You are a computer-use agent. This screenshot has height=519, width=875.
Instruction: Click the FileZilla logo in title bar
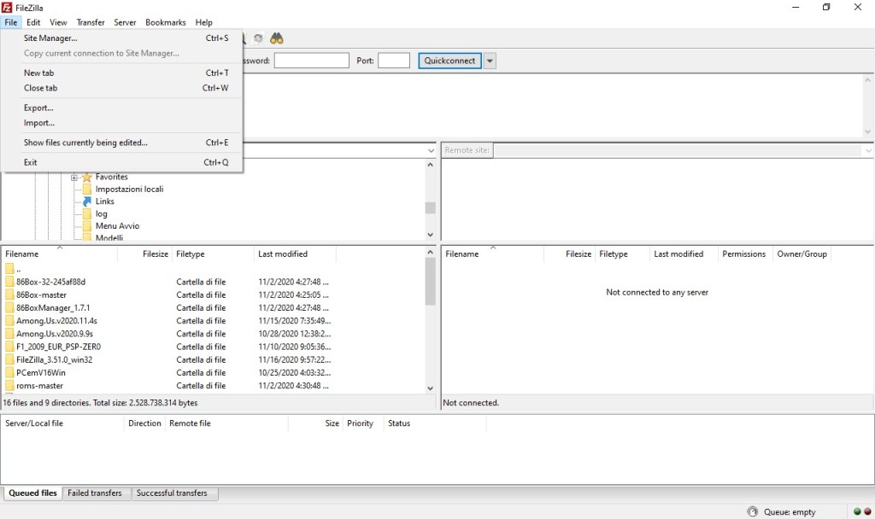(x=8, y=8)
